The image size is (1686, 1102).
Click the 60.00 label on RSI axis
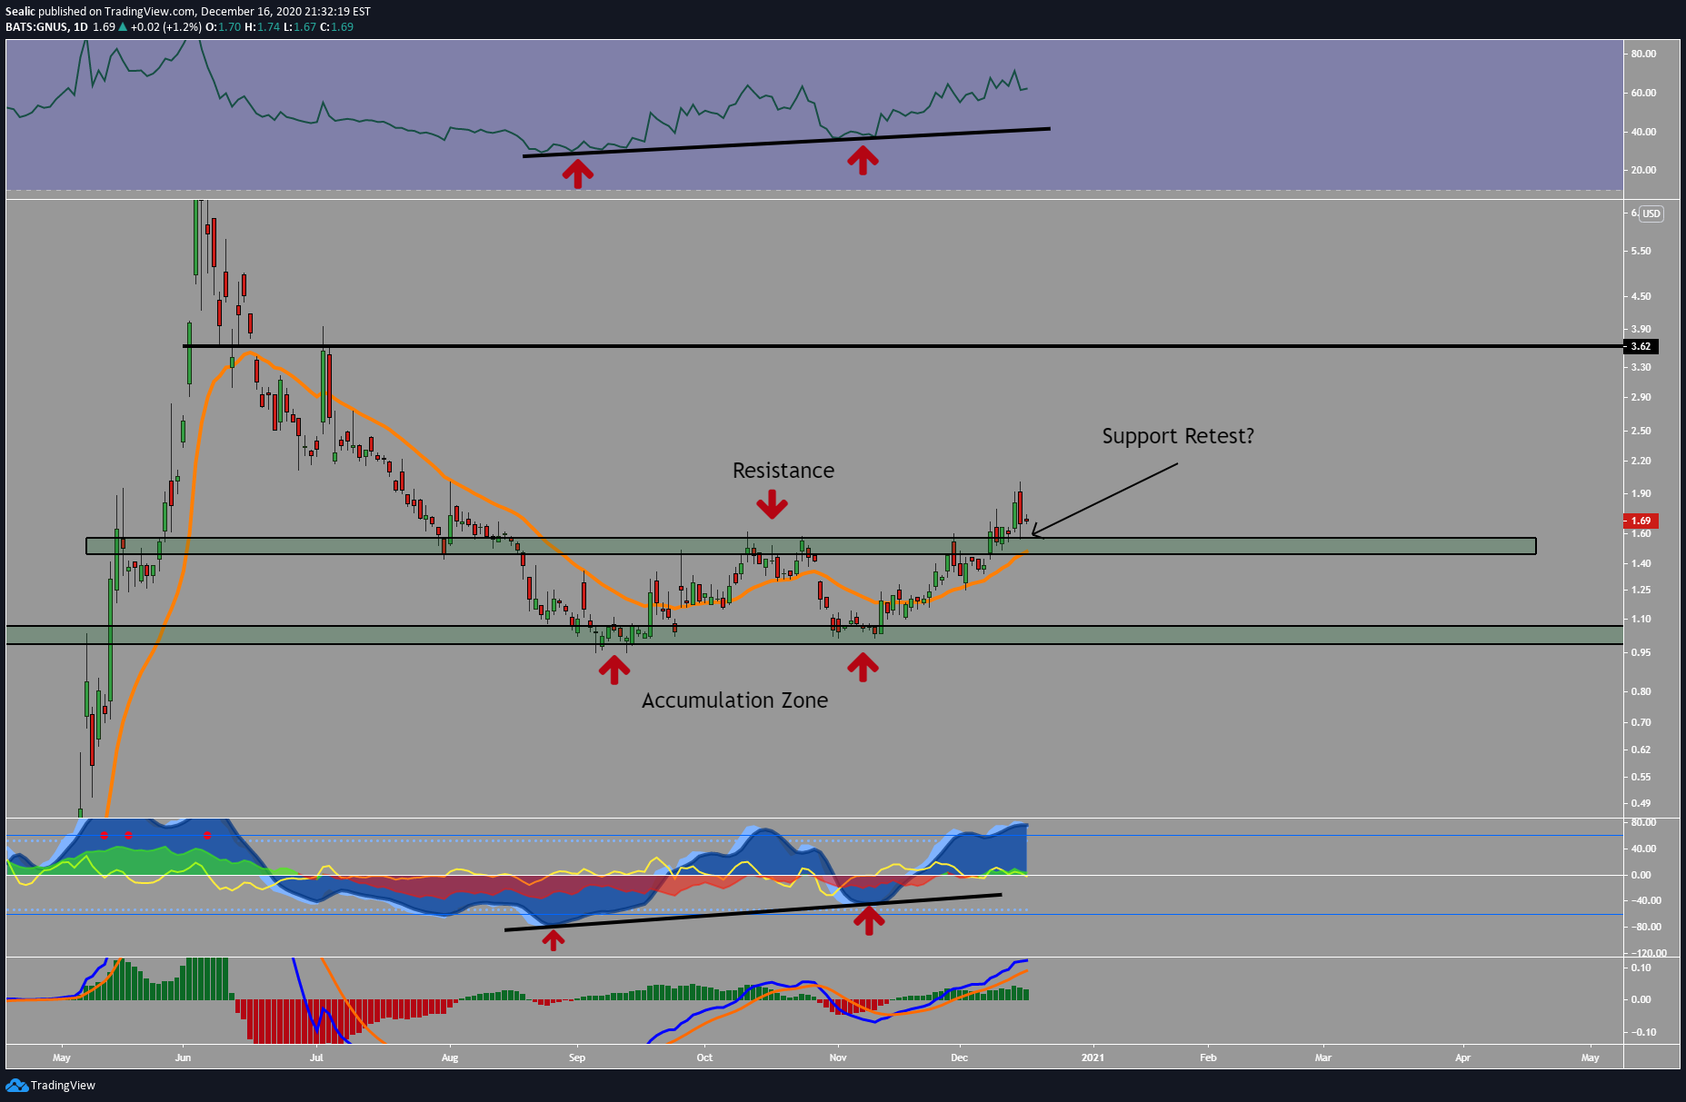(x=1643, y=93)
